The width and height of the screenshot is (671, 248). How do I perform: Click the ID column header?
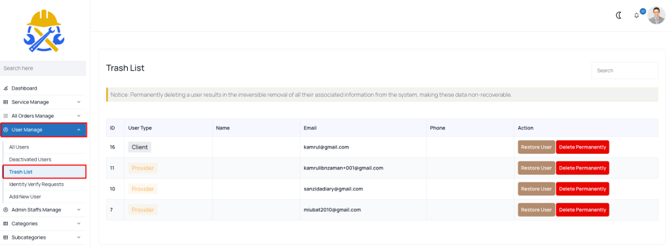113,128
